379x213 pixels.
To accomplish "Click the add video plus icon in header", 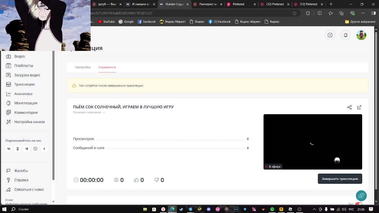I will (330, 35).
